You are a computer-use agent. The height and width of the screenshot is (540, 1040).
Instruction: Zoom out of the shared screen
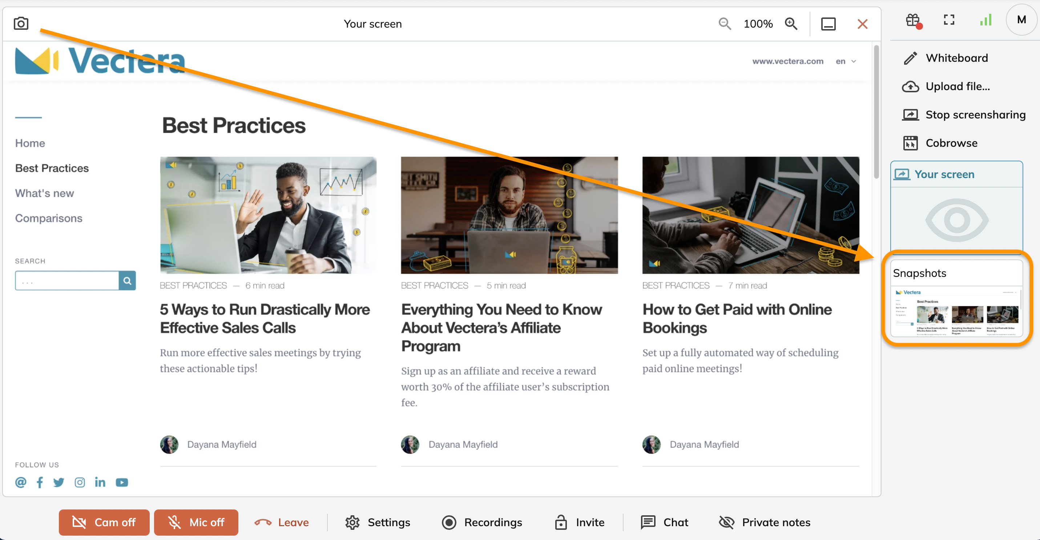725,24
